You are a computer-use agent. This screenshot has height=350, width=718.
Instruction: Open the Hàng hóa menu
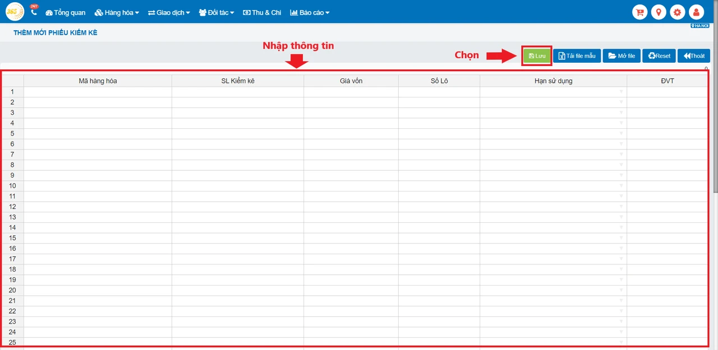pyautogui.click(x=117, y=12)
